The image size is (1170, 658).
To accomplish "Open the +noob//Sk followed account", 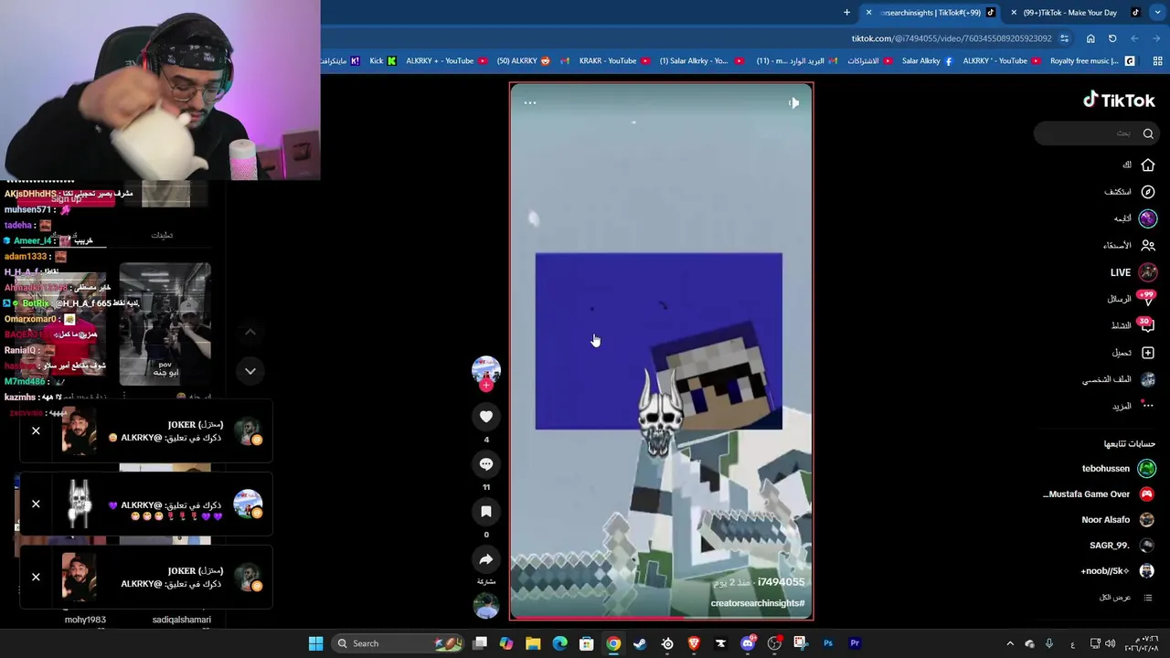I will (1117, 571).
